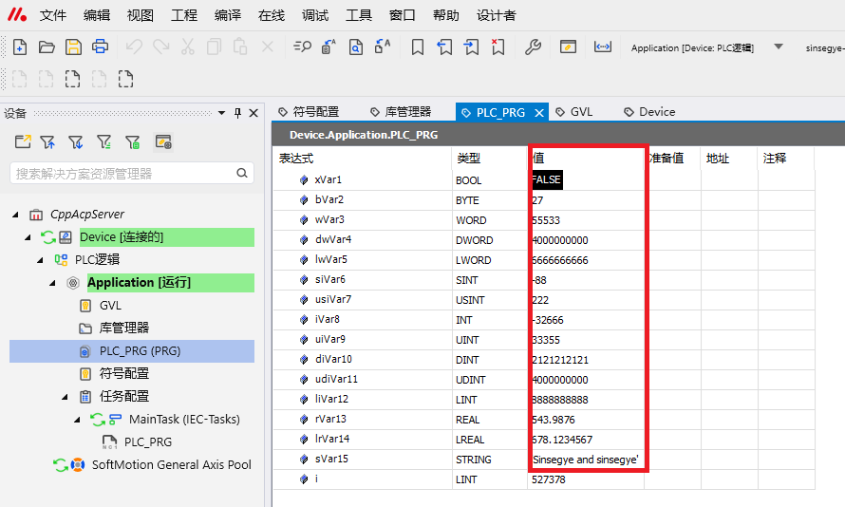Image resolution: width=845 pixels, height=507 pixels.
Task: Select 库管理器 in the device tree
Action: (x=123, y=329)
